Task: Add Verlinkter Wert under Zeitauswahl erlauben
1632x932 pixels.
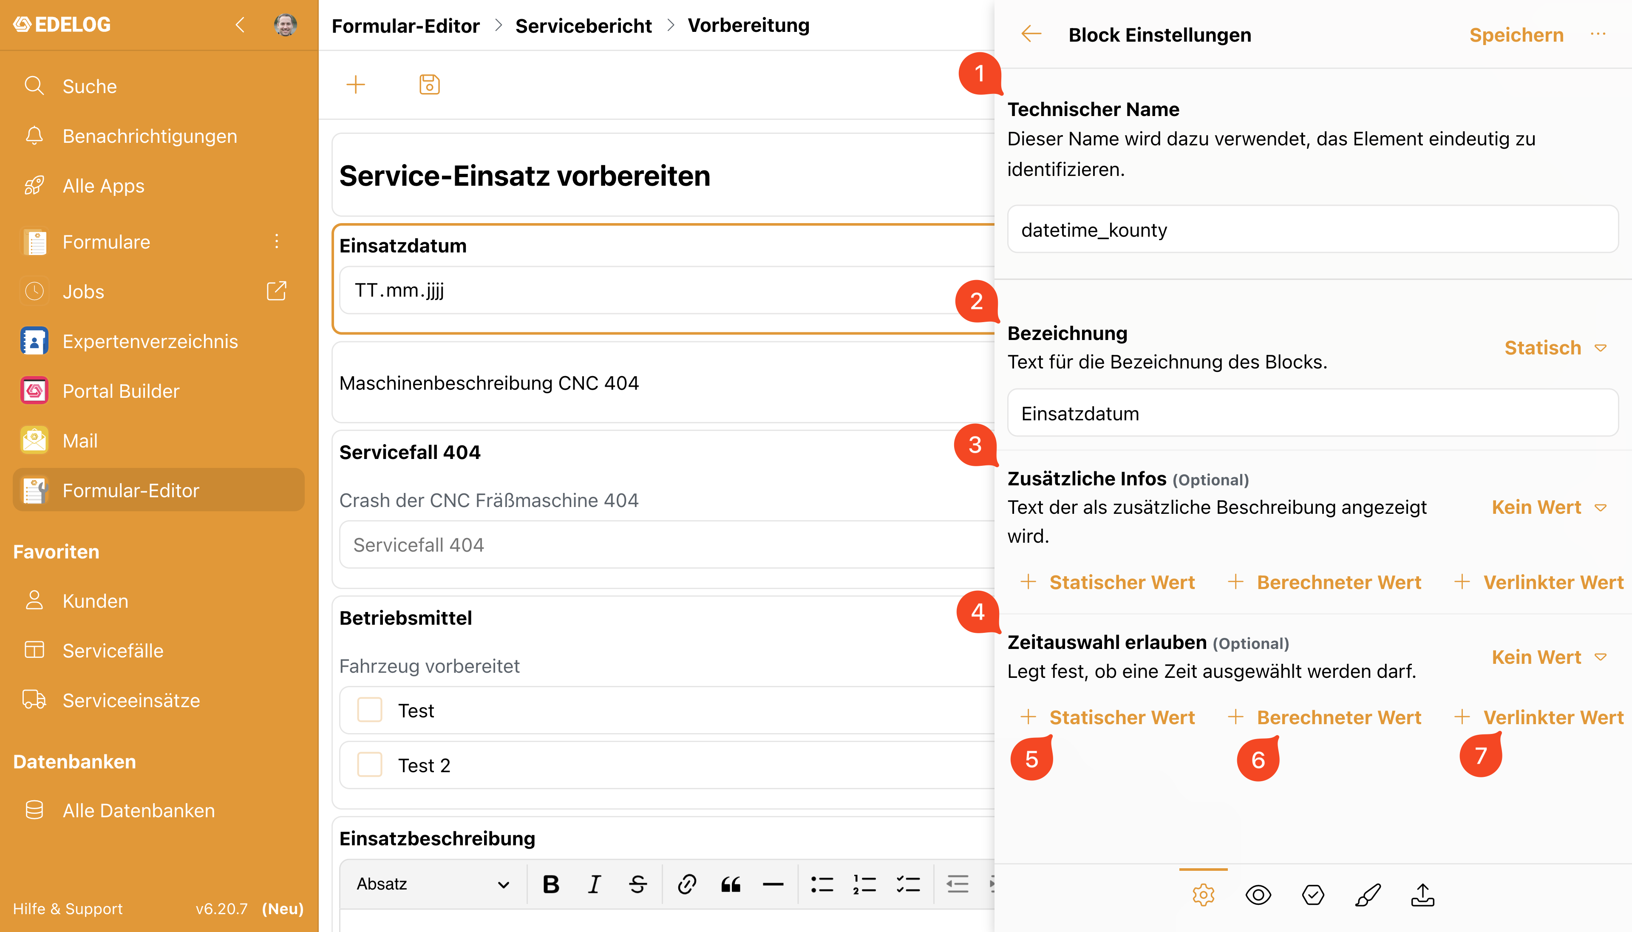Action: pos(1539,717)
